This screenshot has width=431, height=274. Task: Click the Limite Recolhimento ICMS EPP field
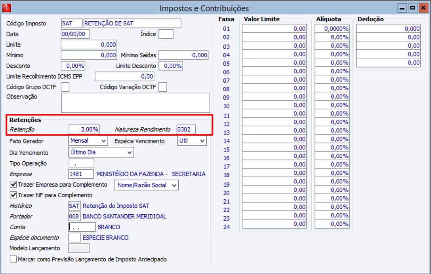(x=124, y=76)
